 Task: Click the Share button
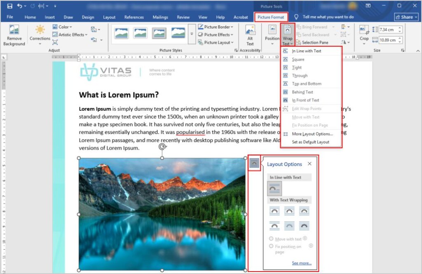pyautogui.click(x=406, y=17)
